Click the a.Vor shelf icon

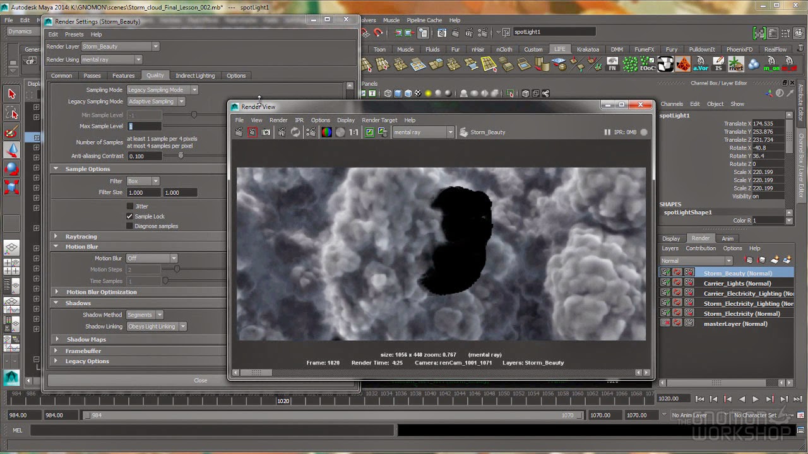tap(699, 63)
